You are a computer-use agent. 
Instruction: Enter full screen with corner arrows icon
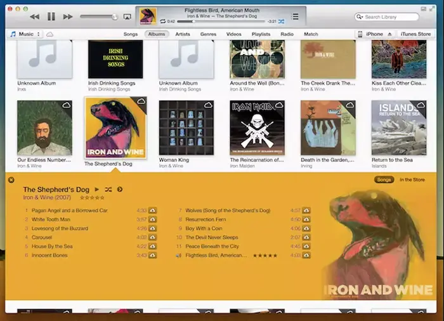[431, 9]
